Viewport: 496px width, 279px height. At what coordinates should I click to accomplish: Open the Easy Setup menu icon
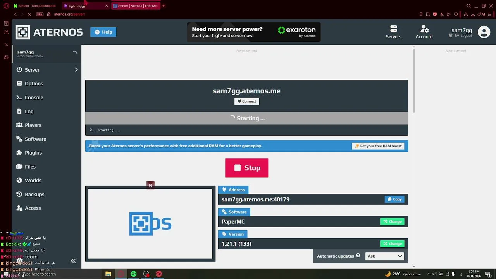pyautogui.click(x=490, y=14)
